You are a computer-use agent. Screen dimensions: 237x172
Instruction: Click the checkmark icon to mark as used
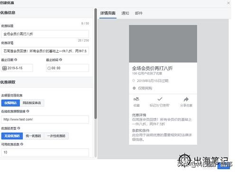(160, 99)
